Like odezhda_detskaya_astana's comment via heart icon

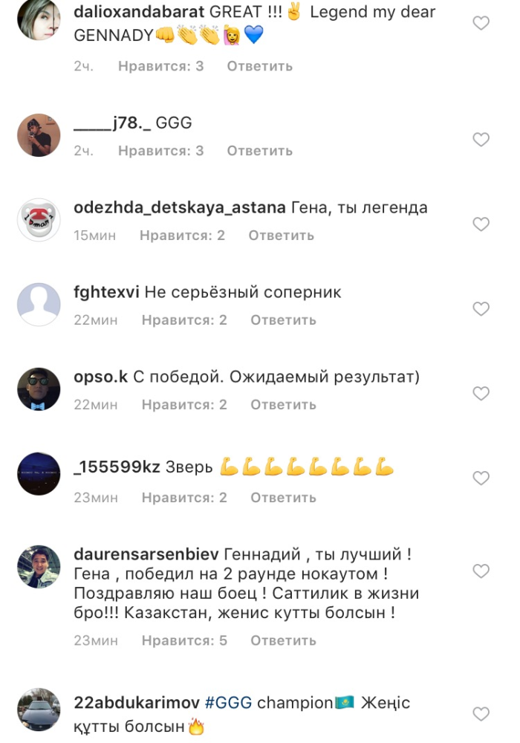pyautogui.click(x=481, y=224)
